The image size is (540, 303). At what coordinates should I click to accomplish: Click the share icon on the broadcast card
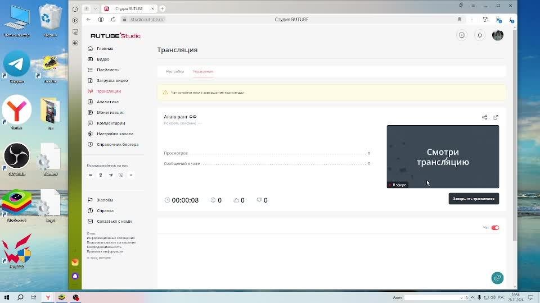484,117
